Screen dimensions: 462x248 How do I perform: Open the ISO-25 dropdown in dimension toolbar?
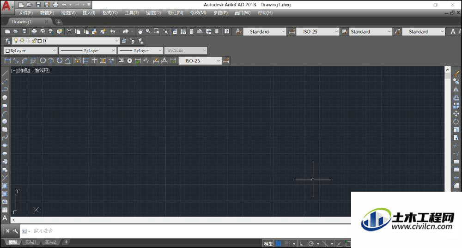pyautogui.click(x=200, y=60)
